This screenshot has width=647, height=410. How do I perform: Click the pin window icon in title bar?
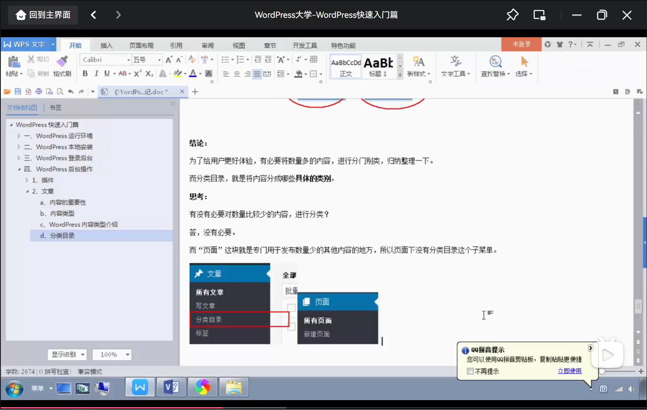[x=512, y=15]
